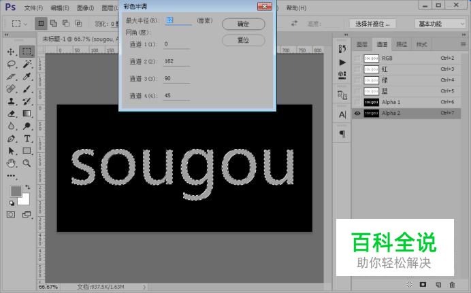Switch to the 路径 tab
471x293 pixels.
[x=402, y=44]
